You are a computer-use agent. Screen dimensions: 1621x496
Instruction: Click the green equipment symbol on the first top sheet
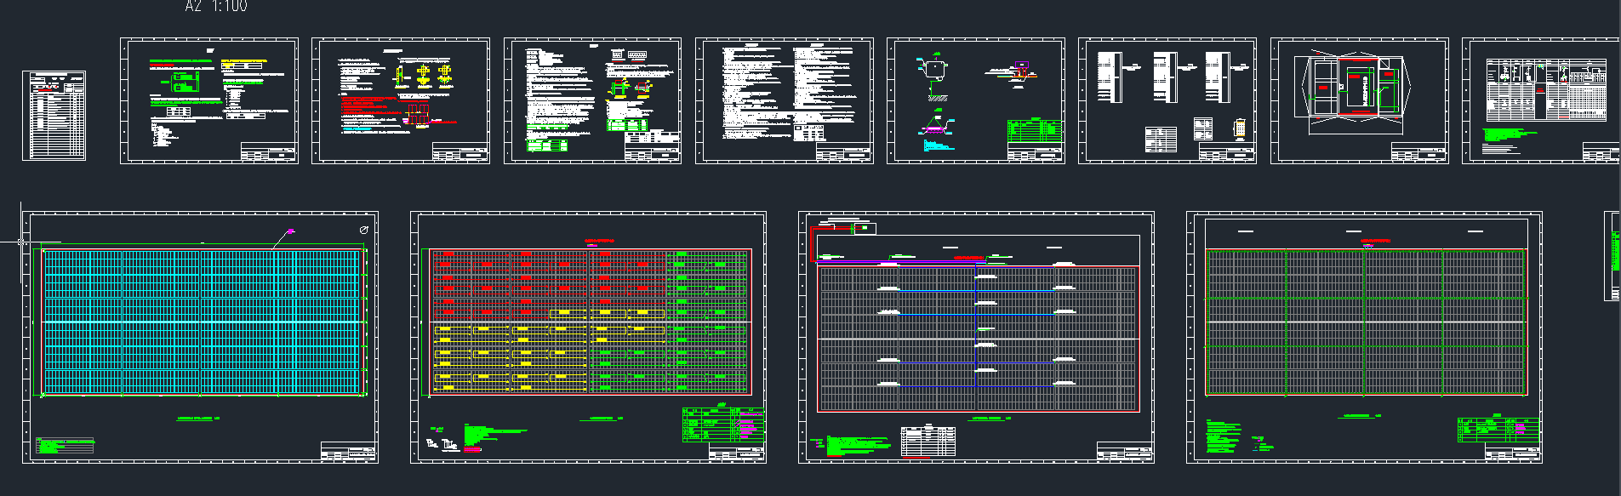pyautogui.click(x=183, y=82)
